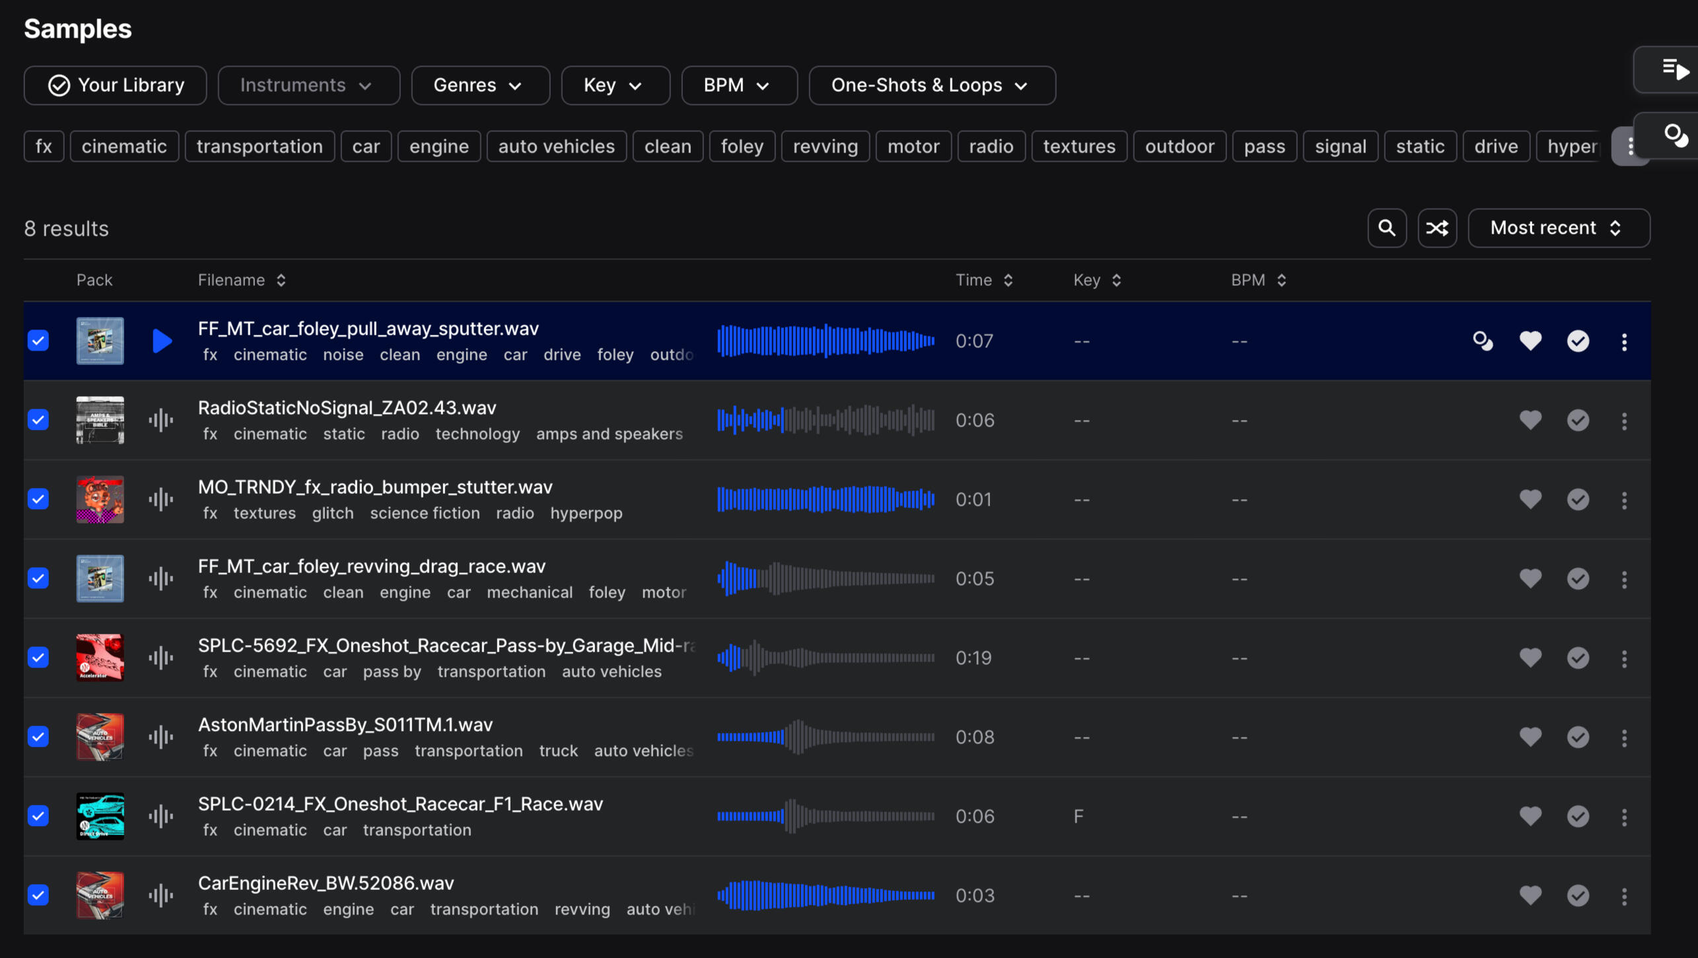Click the search magnifier icon
The height and width of the screenshot is (958, 1698).
coord(1386,228)
